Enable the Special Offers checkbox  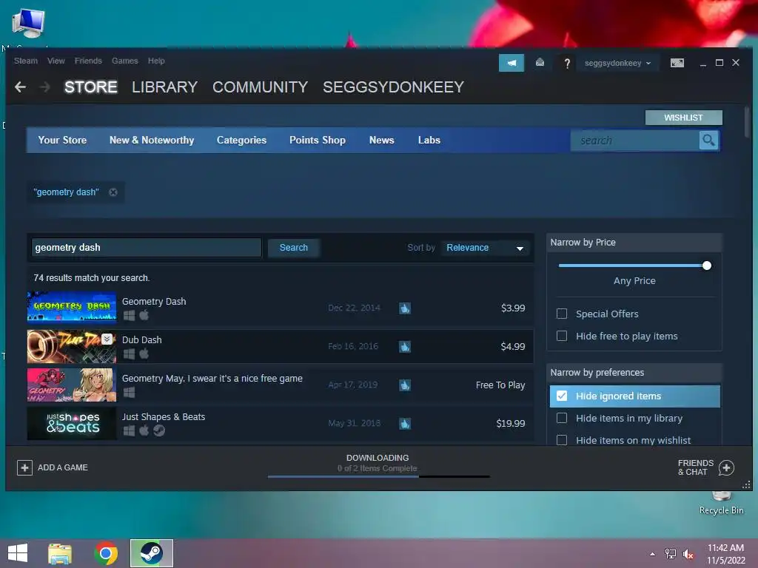pos(562,314)
